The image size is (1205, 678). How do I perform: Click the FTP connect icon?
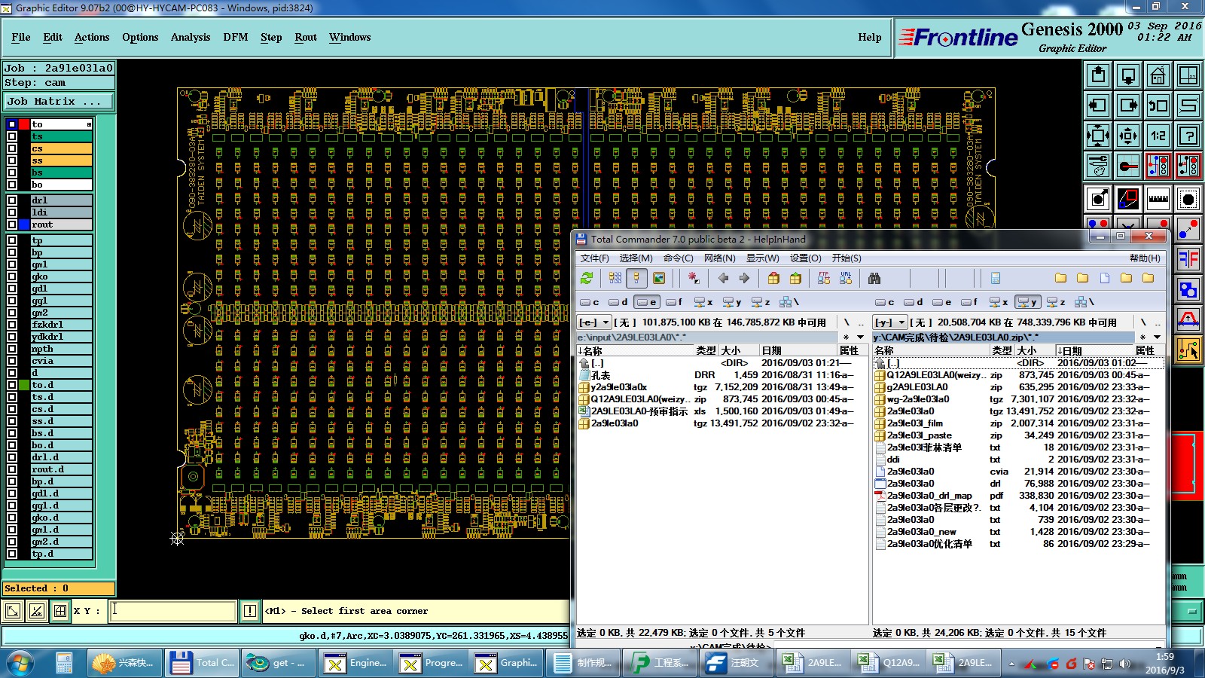tap(824, 279)
